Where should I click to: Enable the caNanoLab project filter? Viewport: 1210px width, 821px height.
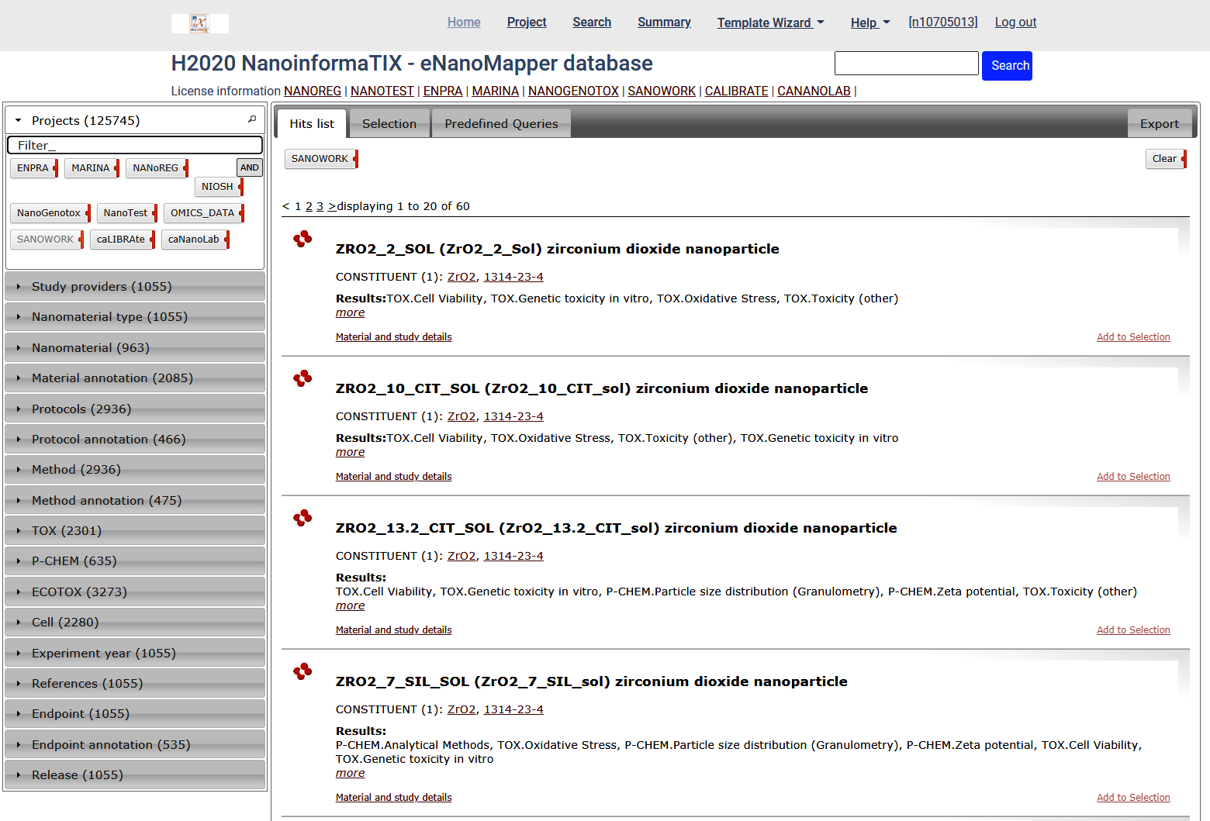(194, 240)
